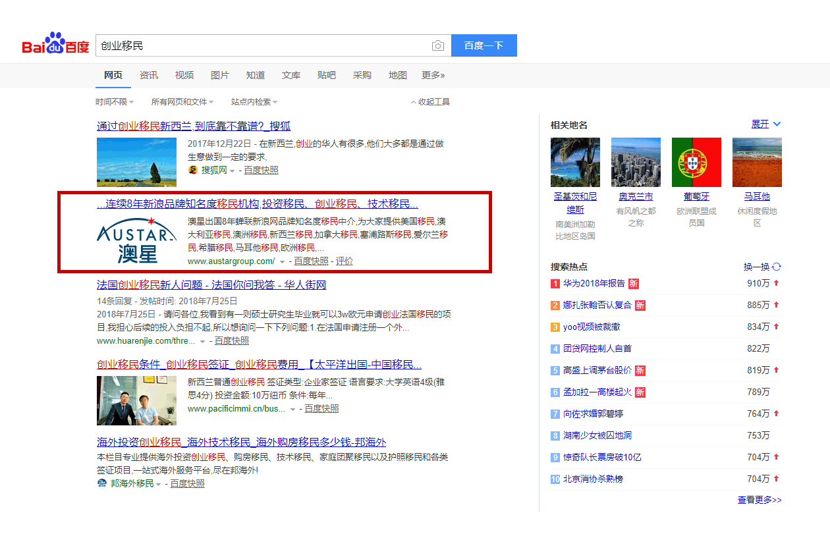Click the Sohu fox icon beside 搜狐网

[x=193, y=170]
